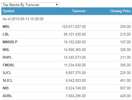Choose the FMDBL symbol
Image resolution: width=132 pixels, height=100 pixels.
point(8,65)
